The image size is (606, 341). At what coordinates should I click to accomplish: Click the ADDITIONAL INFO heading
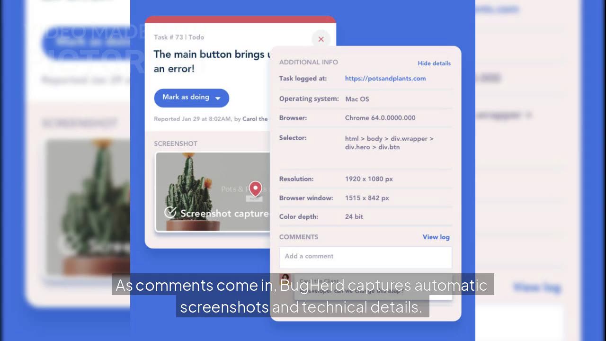[x=309, y=62]
